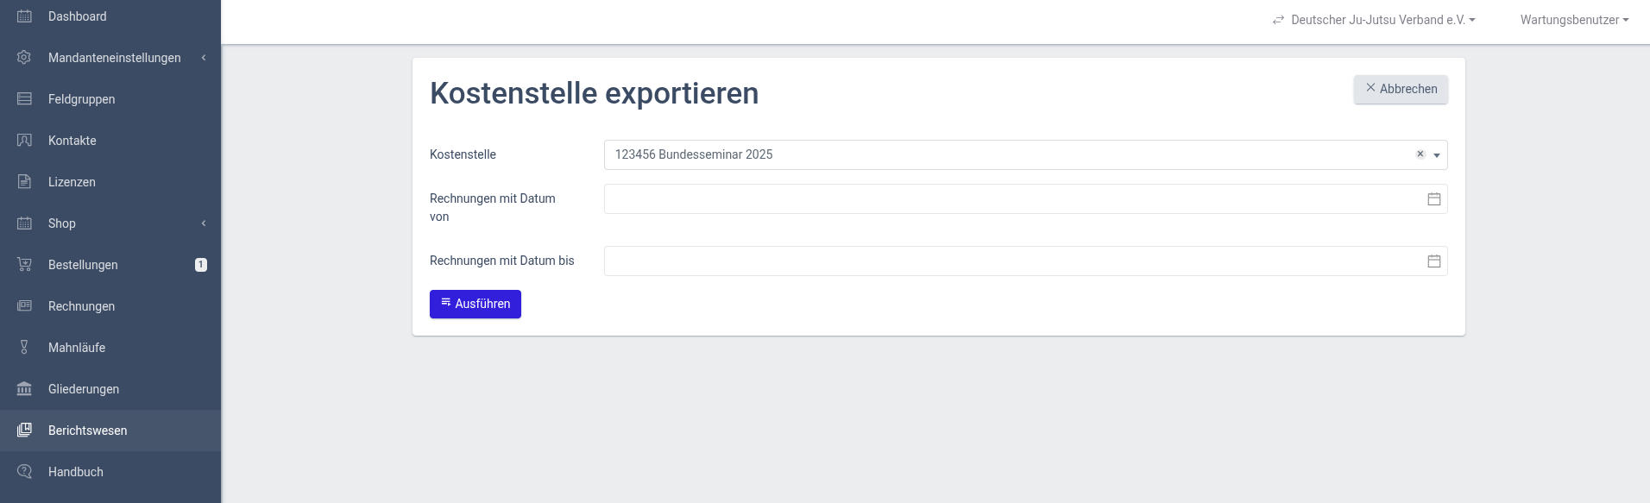The width and height of the screenshot is (1650, 503).
Task: Open Rechnungen in the sidebar
Action: click(x=81, y=306)
